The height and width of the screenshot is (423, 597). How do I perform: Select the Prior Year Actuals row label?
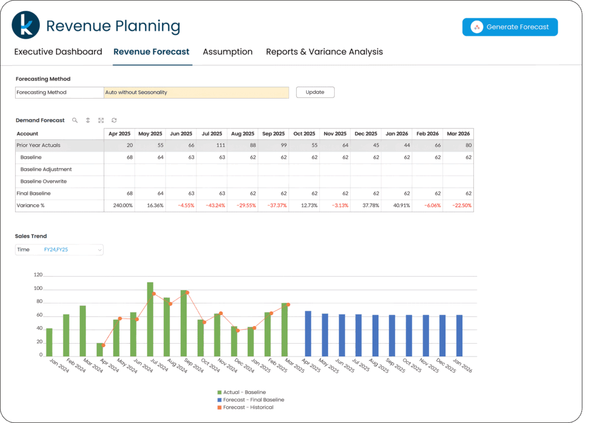(x=38, y=145)
